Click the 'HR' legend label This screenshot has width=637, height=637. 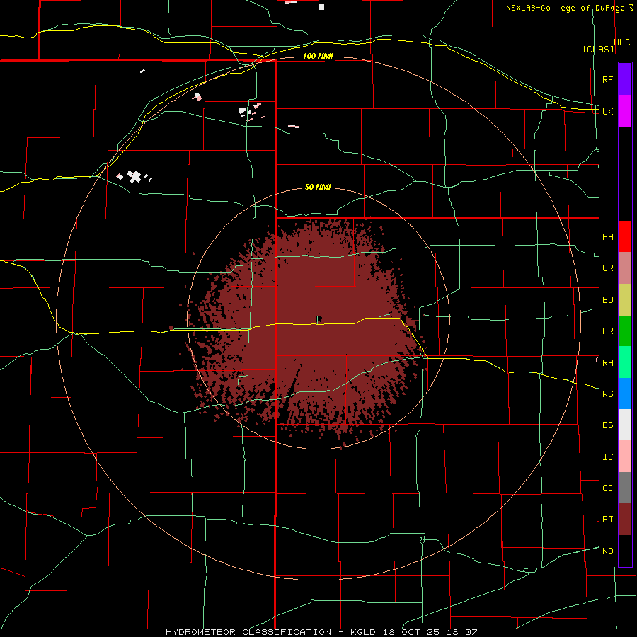[608, 331]
